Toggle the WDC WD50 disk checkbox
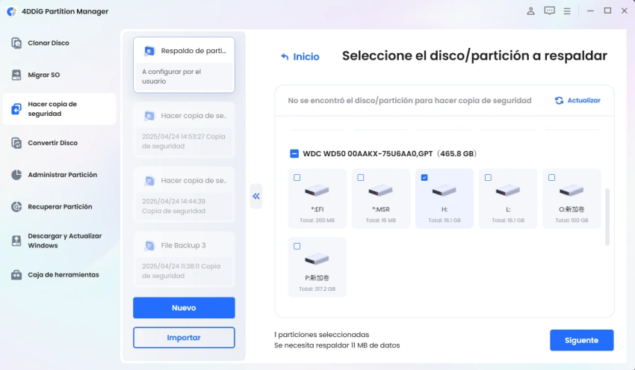The width and height of the screenshot is (635, 370). point(294,153)
